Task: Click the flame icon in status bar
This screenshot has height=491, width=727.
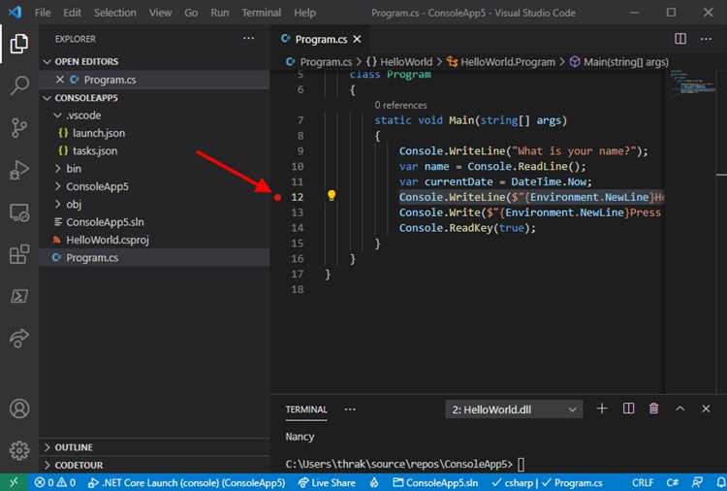Action: [374, 482]
